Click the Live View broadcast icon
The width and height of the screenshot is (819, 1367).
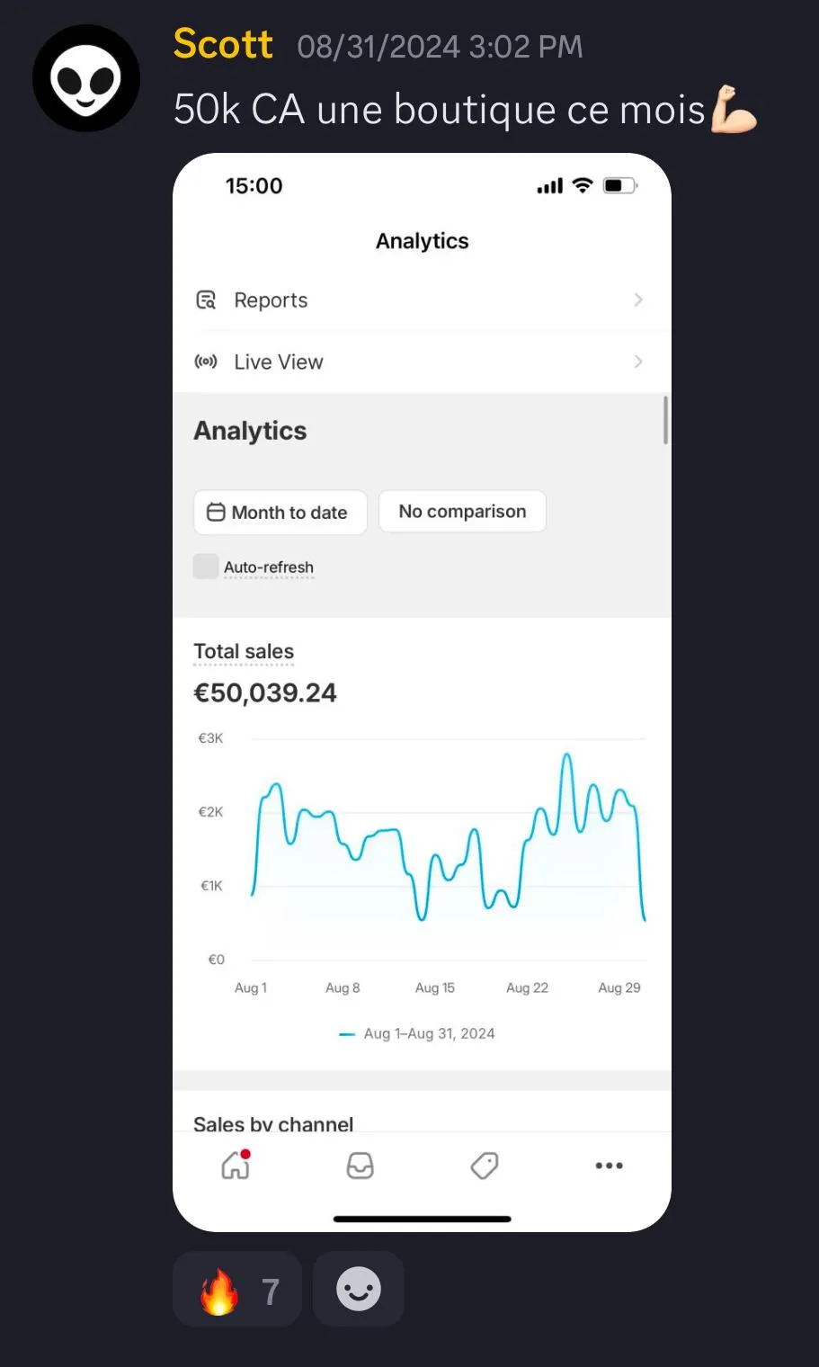(206, 362)
